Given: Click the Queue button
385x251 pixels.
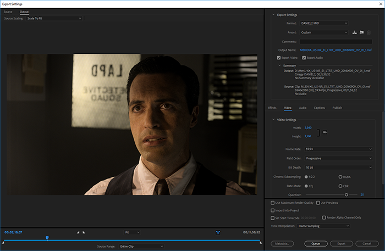Looking at the screenshot, I should tap(316, 243).
